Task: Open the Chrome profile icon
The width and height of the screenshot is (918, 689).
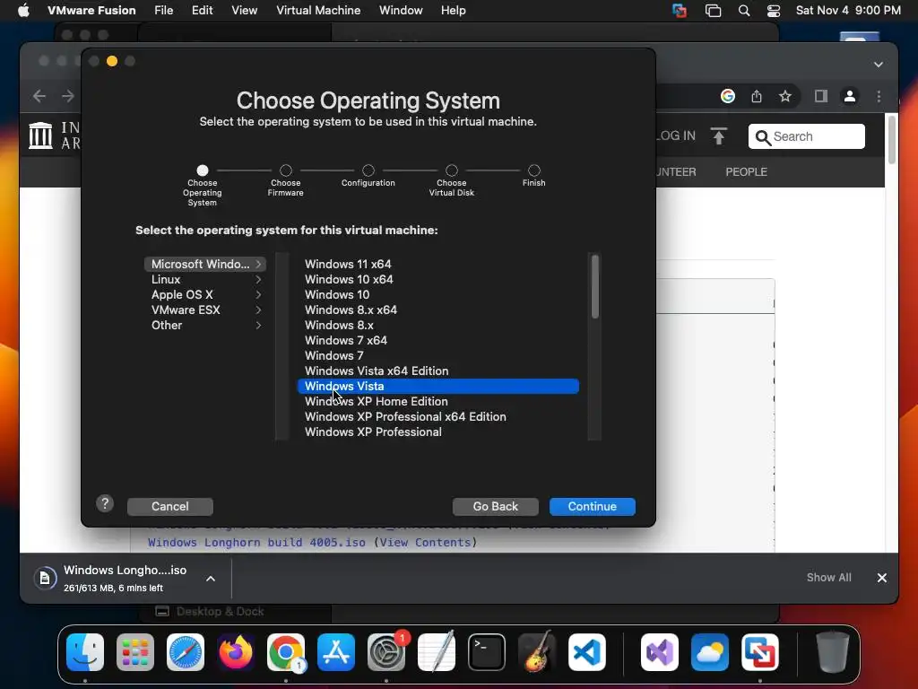Action: 850,96
